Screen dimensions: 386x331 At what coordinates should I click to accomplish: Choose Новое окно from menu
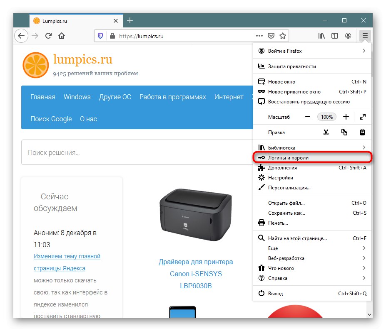pyautogui.click(x=312, y=82)
